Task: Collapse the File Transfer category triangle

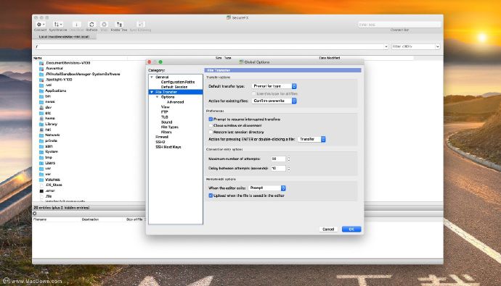Action: point(152,92)
